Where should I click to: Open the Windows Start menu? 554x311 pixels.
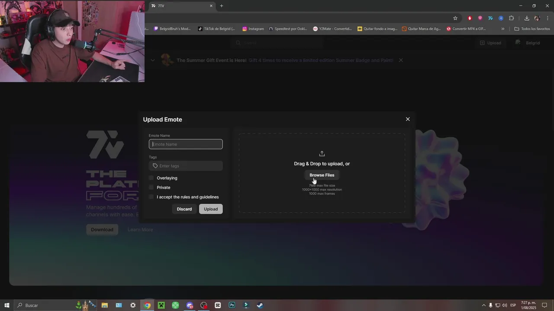tap(7, 305)
